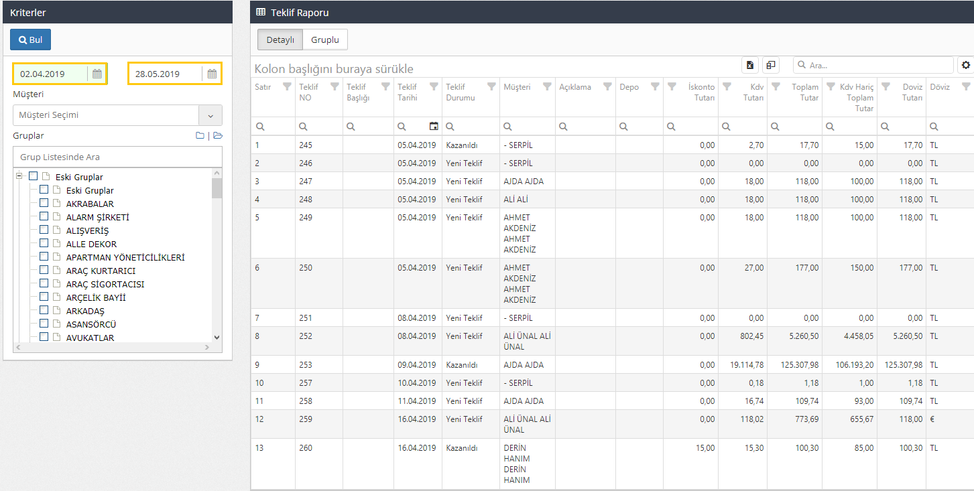Click the group list vertical scrollbar
Viewport: 974px width, 491px height.
tap(217, 268)
